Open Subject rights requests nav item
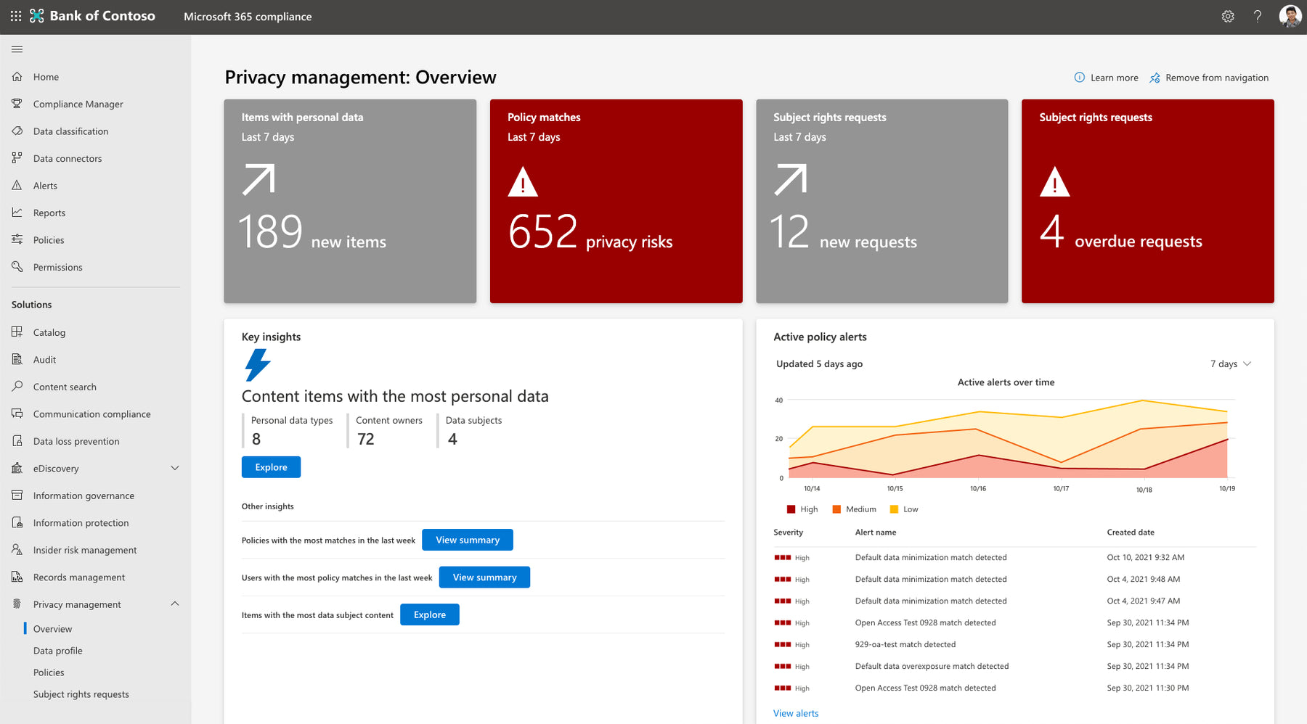 coord(81,694)
